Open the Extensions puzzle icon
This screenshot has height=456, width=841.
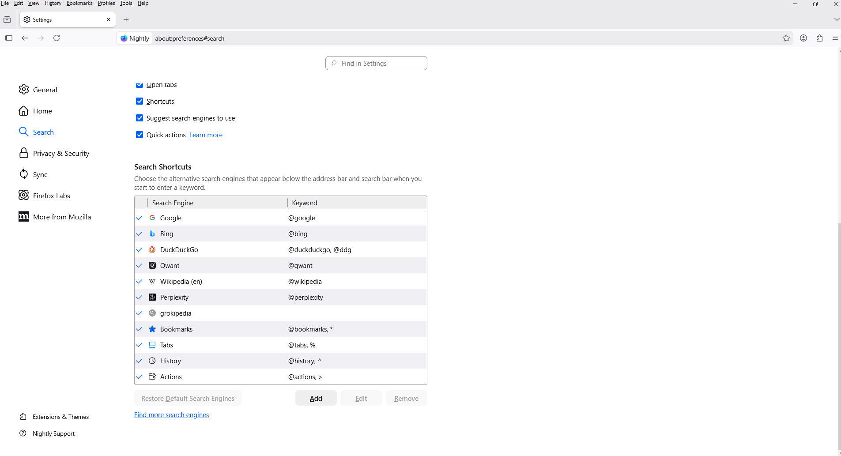(820, 38)
